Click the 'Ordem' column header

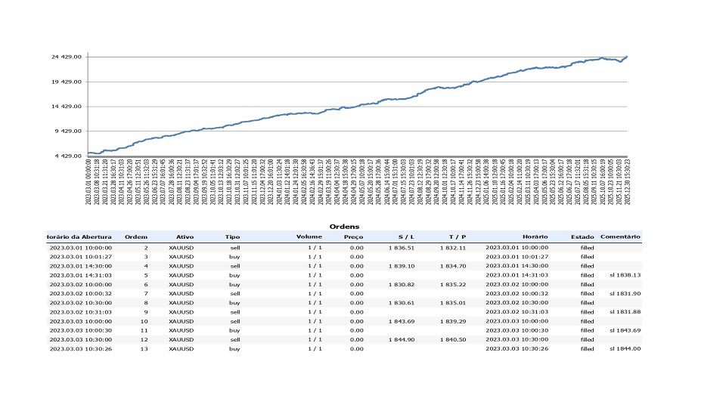coord(136,236)
